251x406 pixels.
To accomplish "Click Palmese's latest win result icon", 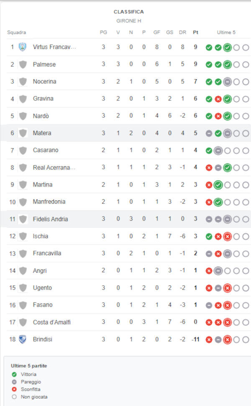I will [227, 65].
